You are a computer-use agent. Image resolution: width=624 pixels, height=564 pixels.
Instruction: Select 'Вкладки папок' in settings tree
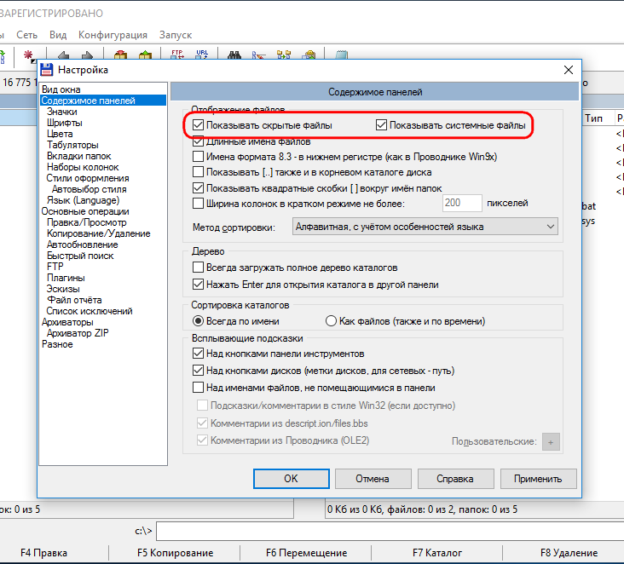click(x=78, y=156)
